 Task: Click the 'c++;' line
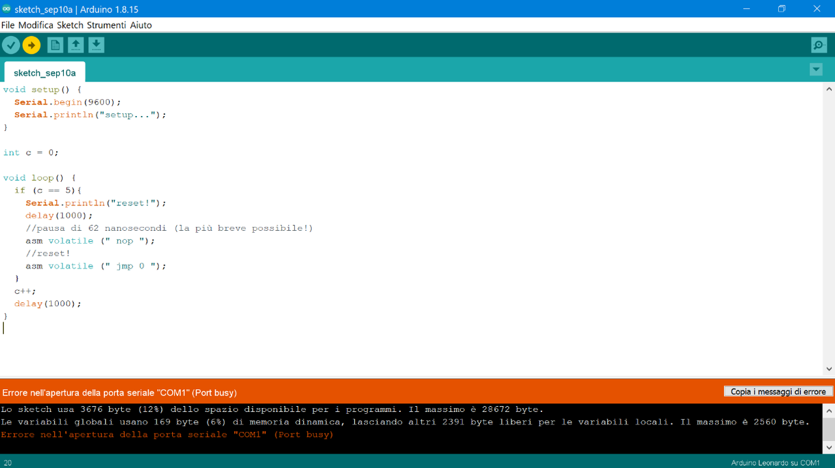tap(25, 291)
